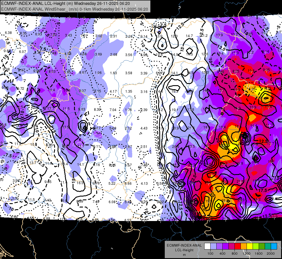Click the 2000 tick label in the legend

(271, 254)
